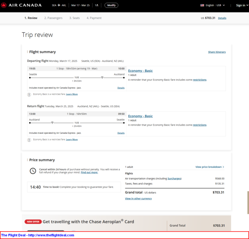
Task: Click the Air Canada maple leaf logo
Action: [4, 5]
